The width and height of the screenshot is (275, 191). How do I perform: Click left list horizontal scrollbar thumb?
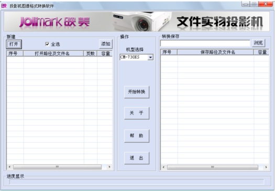57,167
